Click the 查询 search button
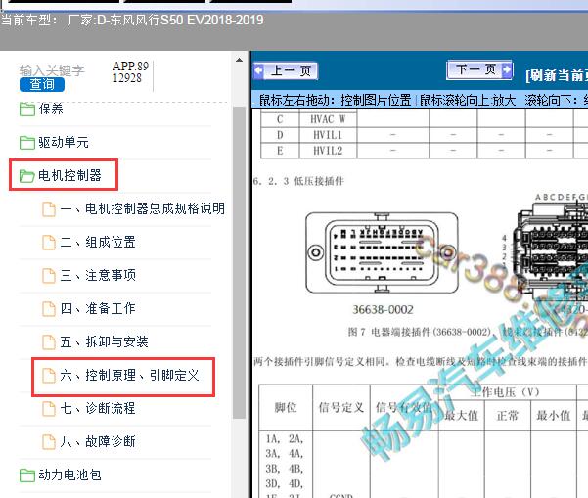 [x=42, y=84]
